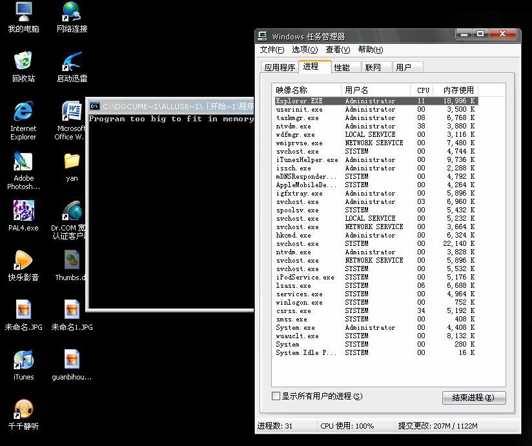Open the 我的电脑 (My Computer) icon
Screen dimensions: 532x446
click(23, 12)
